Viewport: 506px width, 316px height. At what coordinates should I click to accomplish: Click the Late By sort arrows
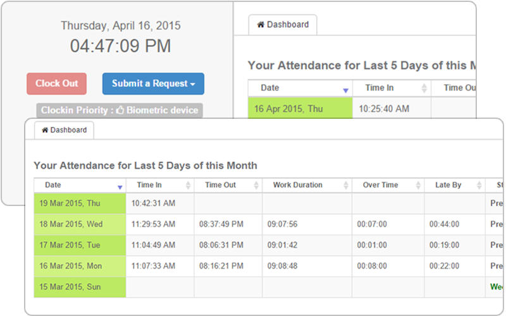click(x=479, y=186)
